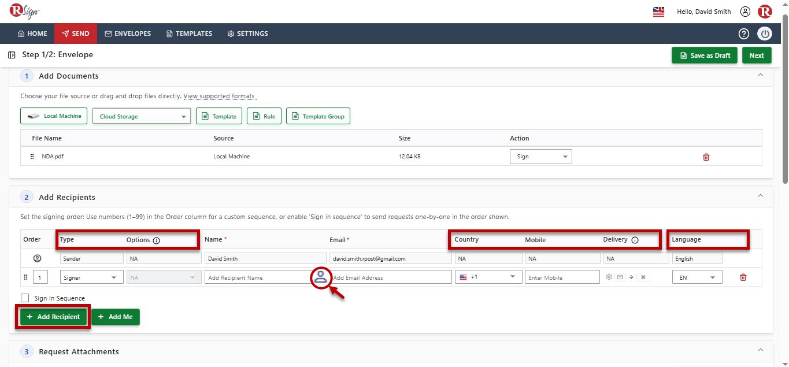Open the ENVELOPES tab

click(x=128, y=34)
